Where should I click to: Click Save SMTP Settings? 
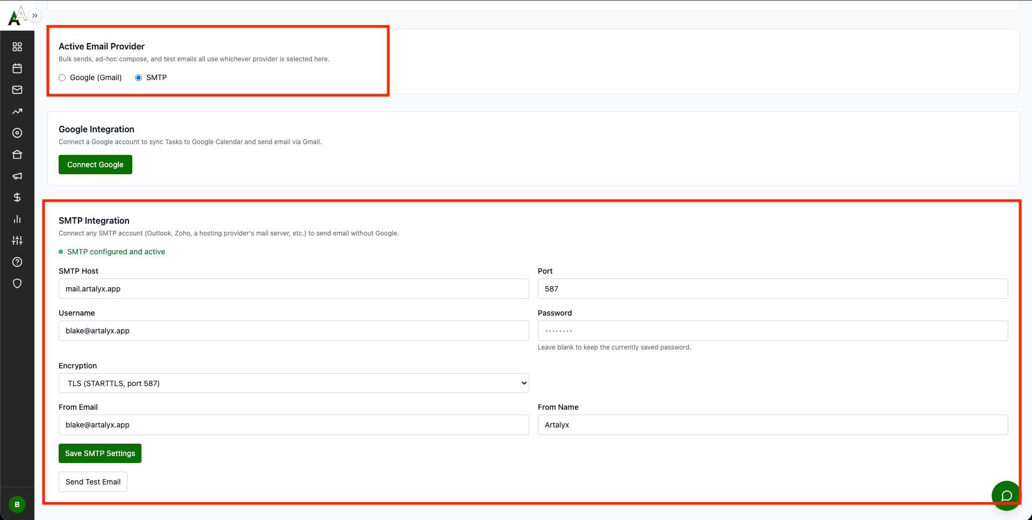100,453
